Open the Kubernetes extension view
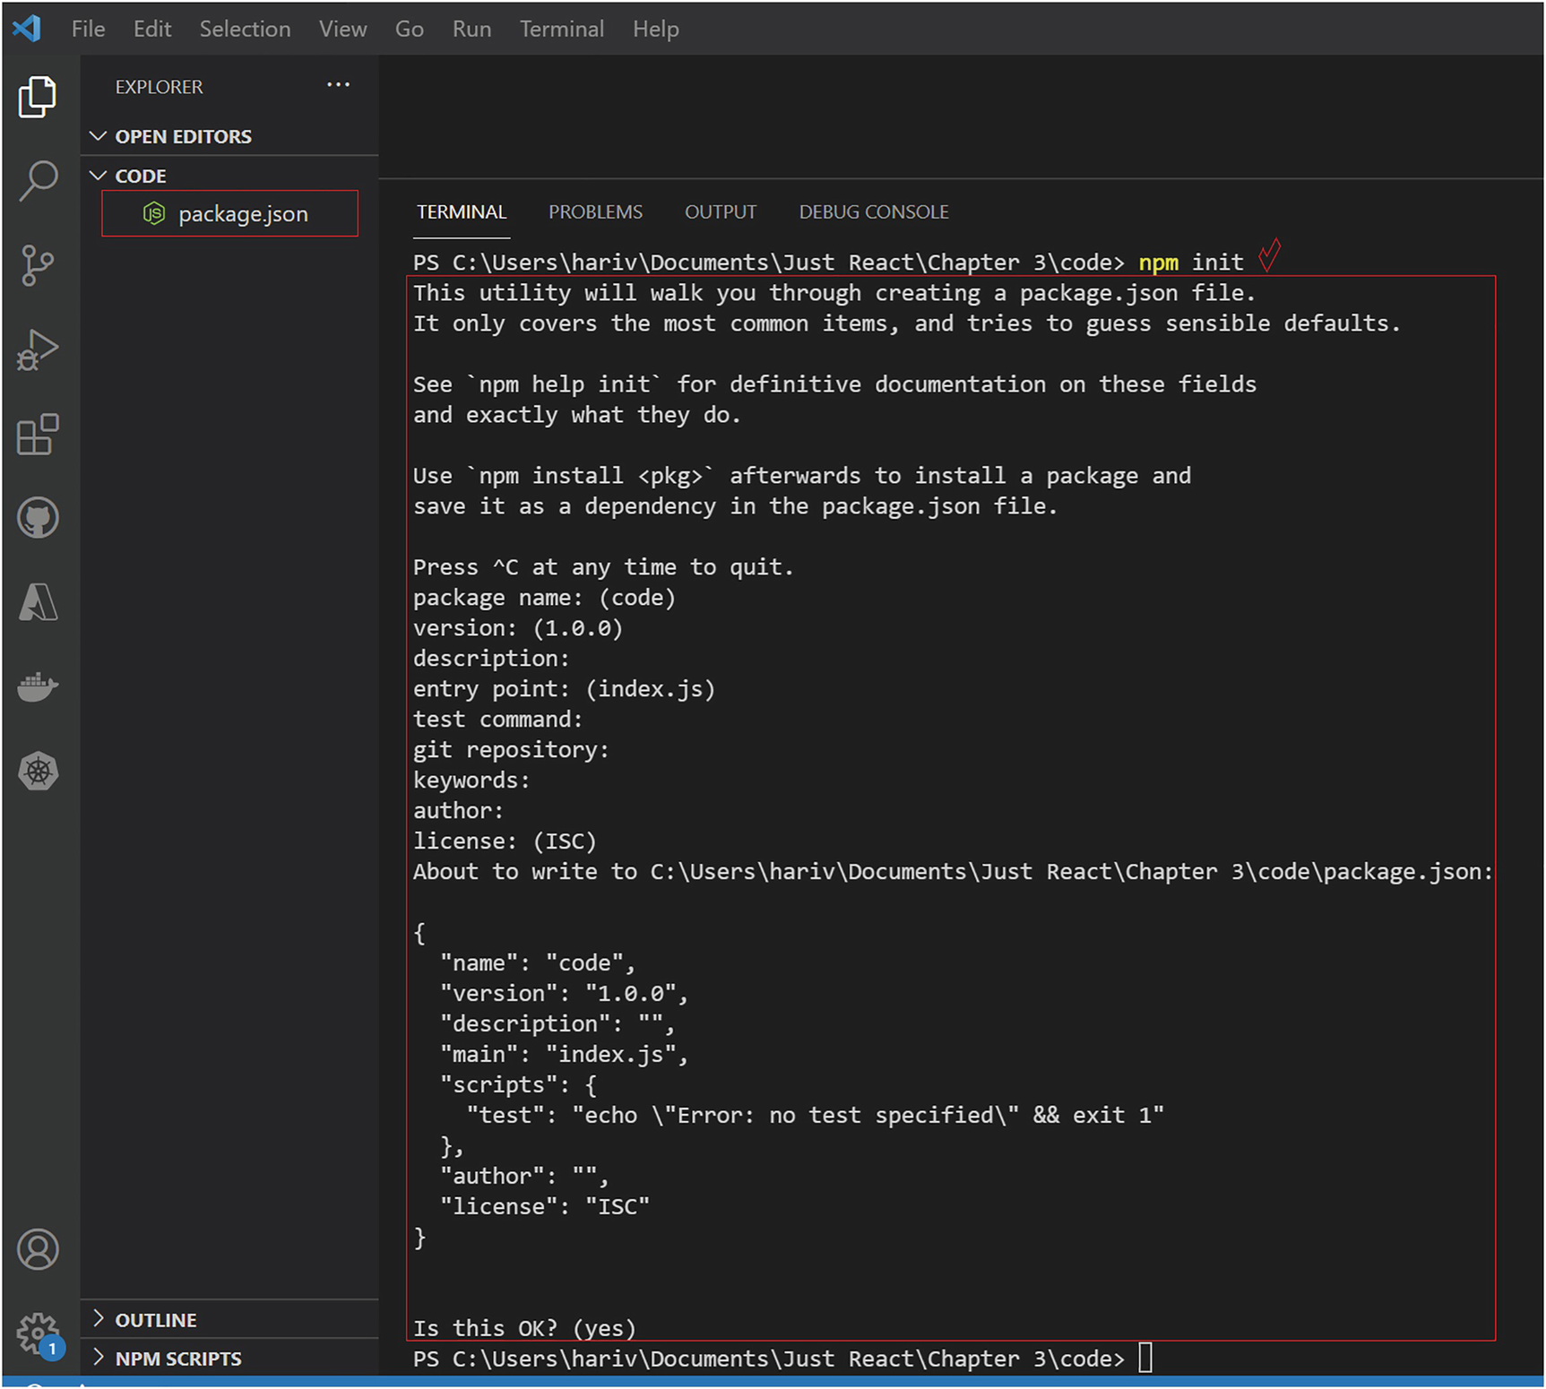Viewport: 1546px width, 1389px height. point(38,772)
